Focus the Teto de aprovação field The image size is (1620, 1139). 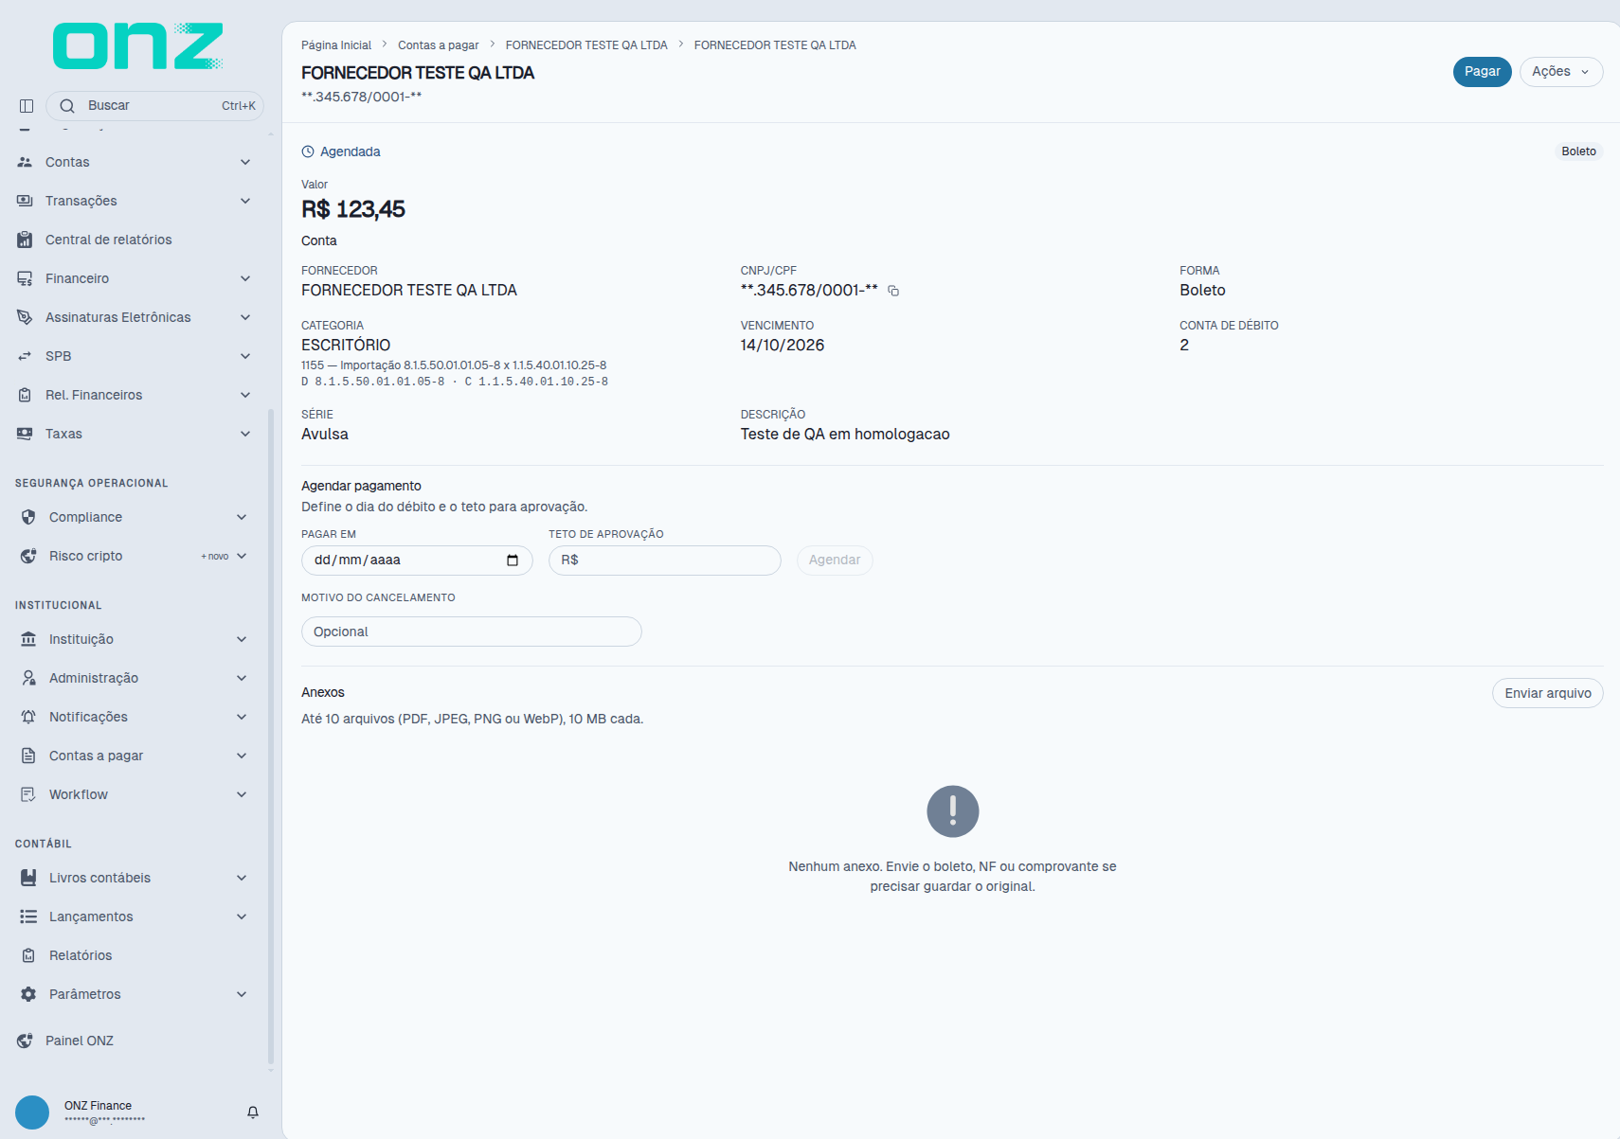tap(665, 561)
